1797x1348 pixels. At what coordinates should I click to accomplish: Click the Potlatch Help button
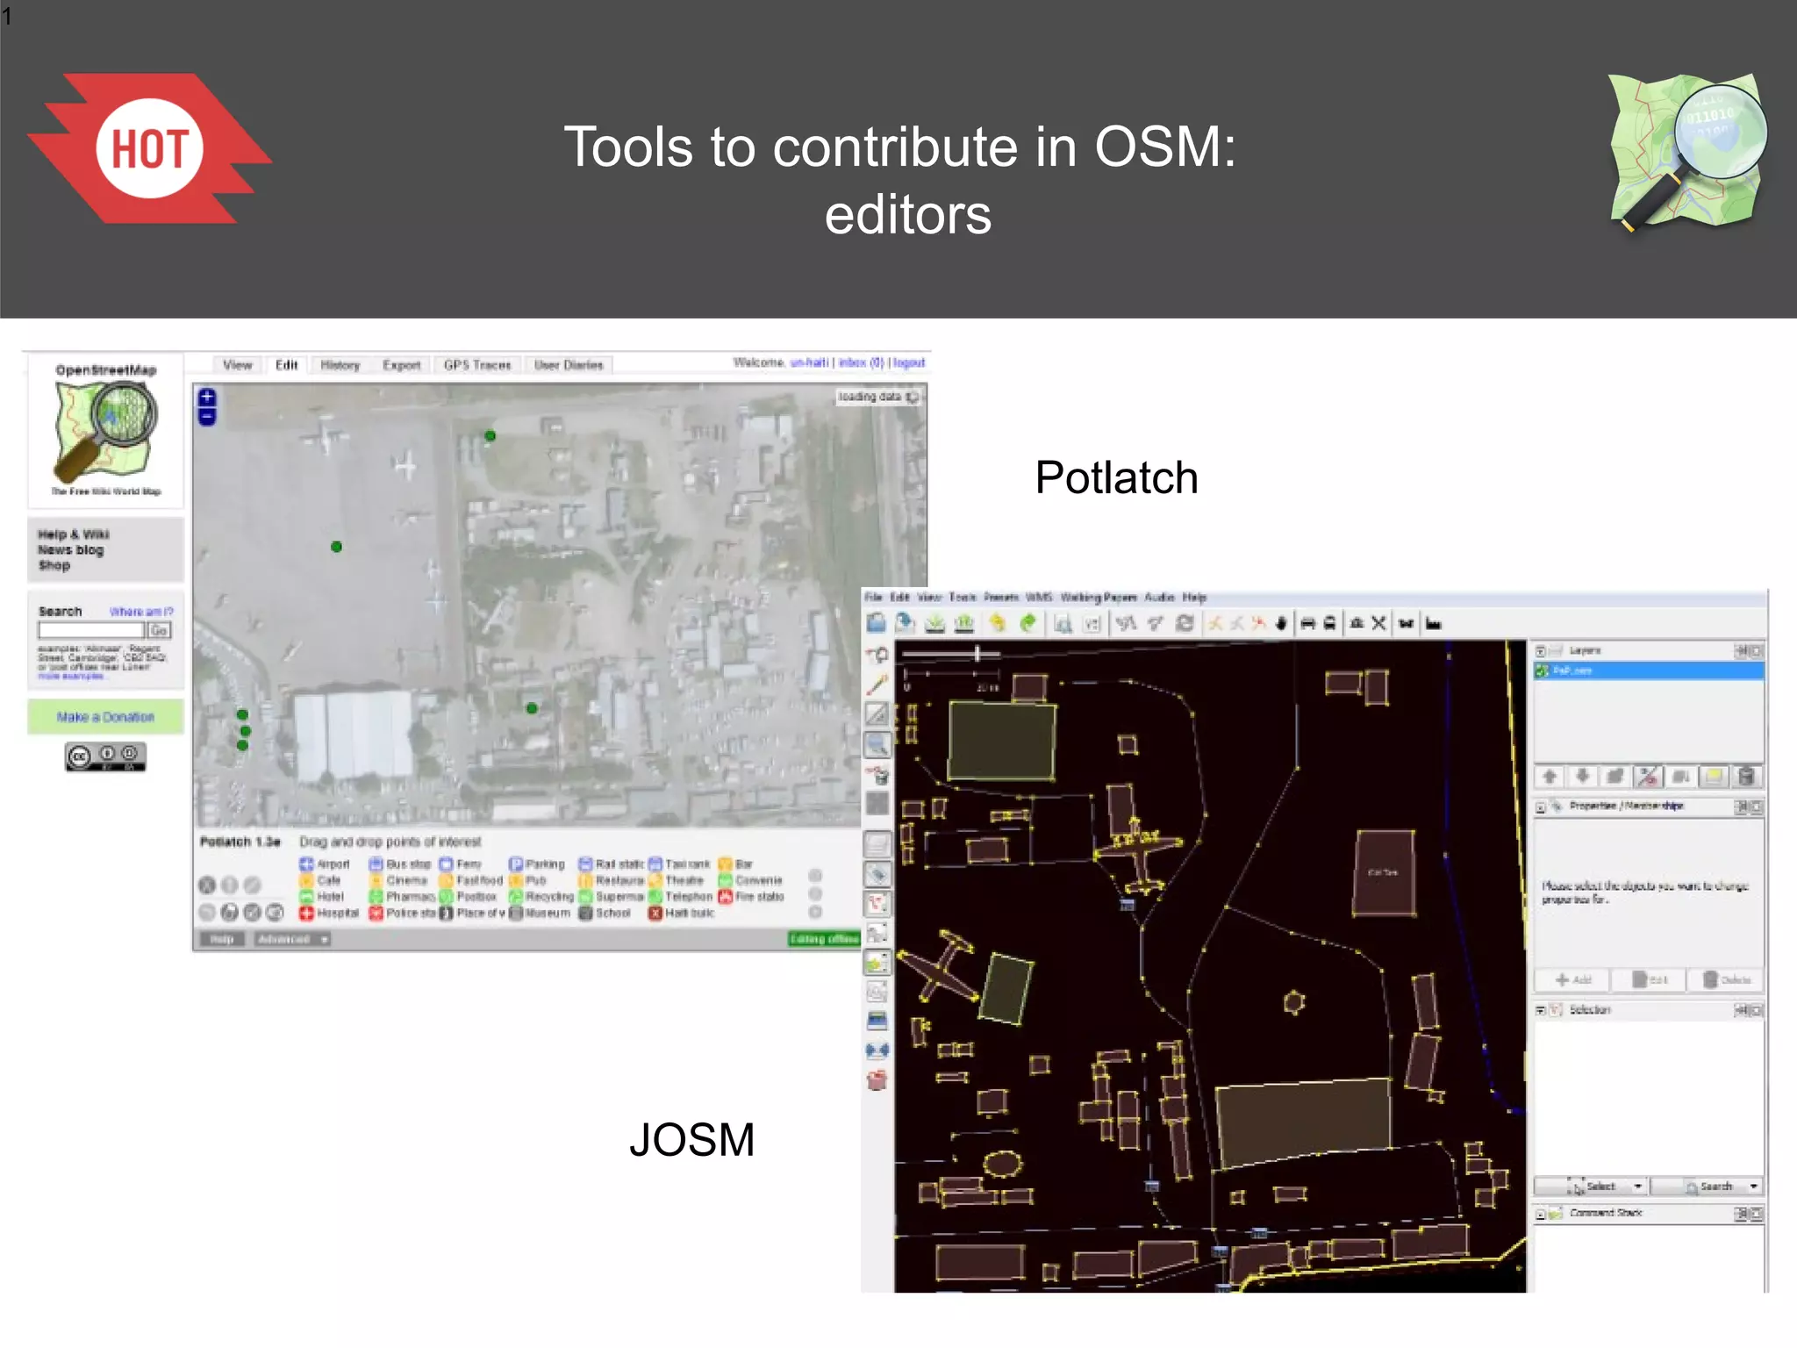click(x=222, y=939)
